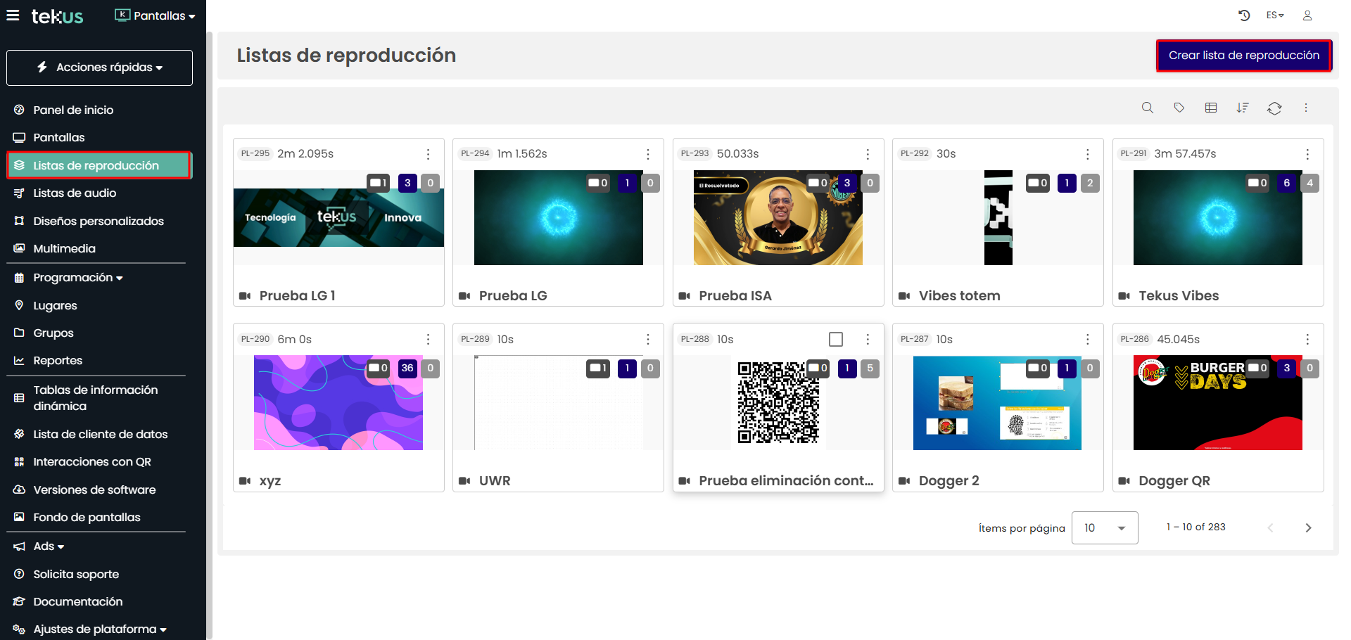Image resolution: width=1351 pixels, height=640 pixels.
Task: Expand the Acciones rápidas dropdown
Action: [99, 68]
